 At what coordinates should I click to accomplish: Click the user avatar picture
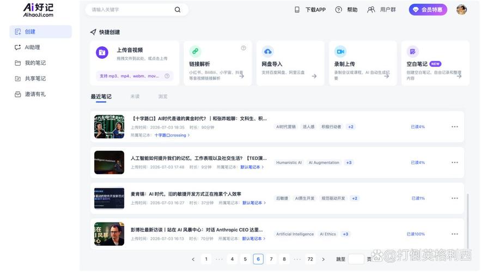(461, 10)
